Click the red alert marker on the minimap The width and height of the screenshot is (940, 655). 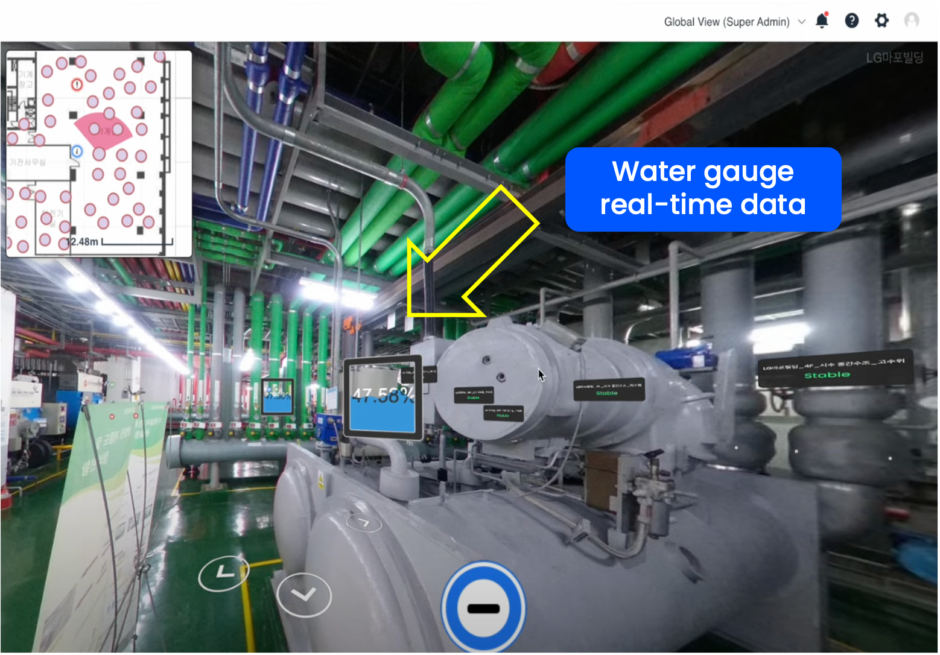tap(77, 84)
